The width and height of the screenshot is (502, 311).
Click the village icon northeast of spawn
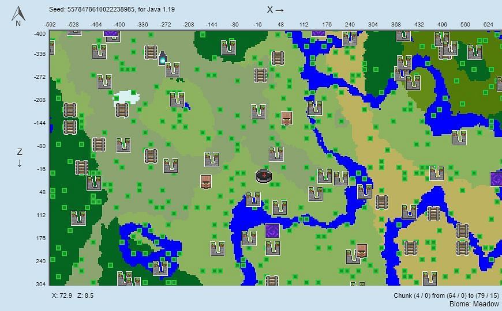[x=287, y=118]
